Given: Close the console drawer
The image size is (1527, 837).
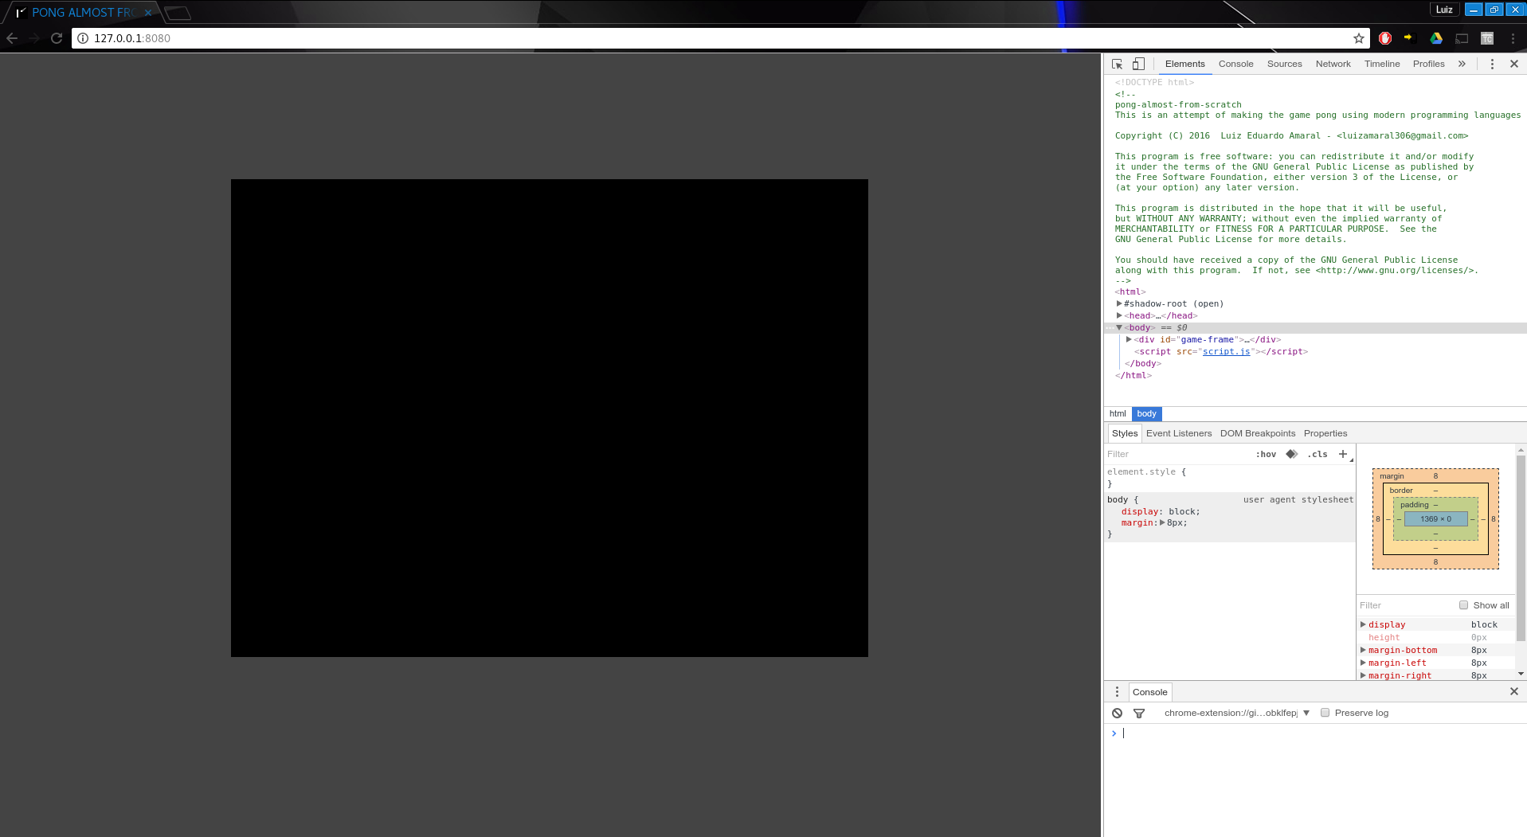Looking at the screenshot, I should coord(1514,691).
